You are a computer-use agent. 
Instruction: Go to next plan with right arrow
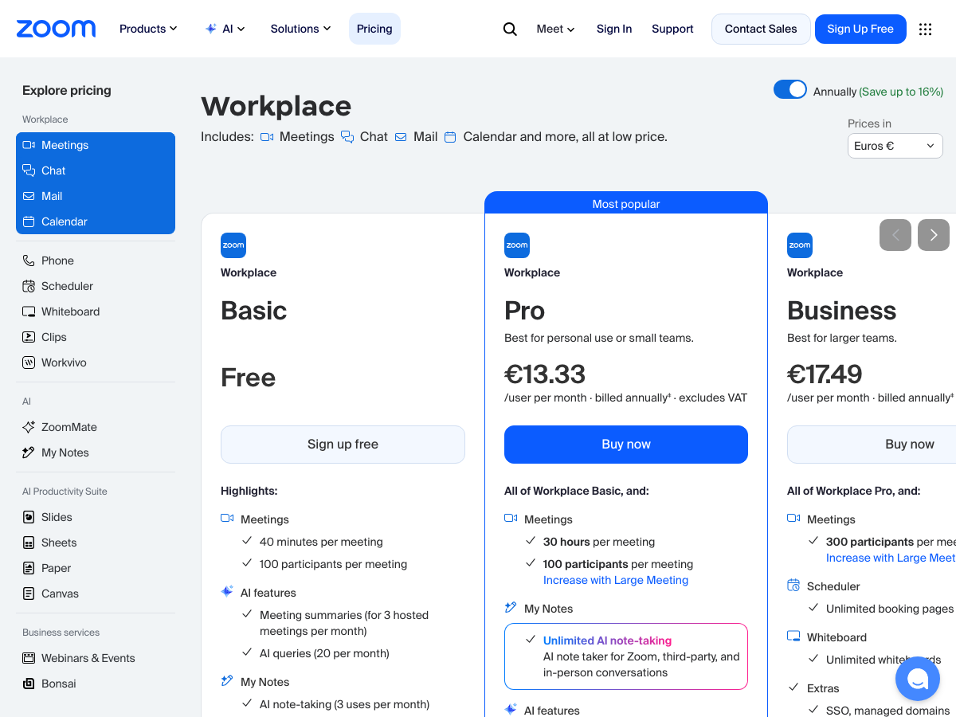coord(934,235)
